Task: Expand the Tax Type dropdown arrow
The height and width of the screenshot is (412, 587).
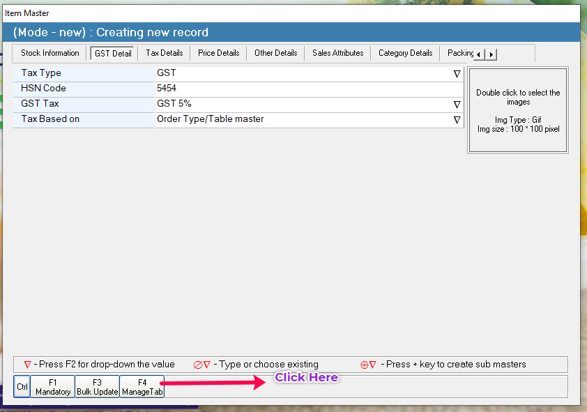Action: point(457,74)
